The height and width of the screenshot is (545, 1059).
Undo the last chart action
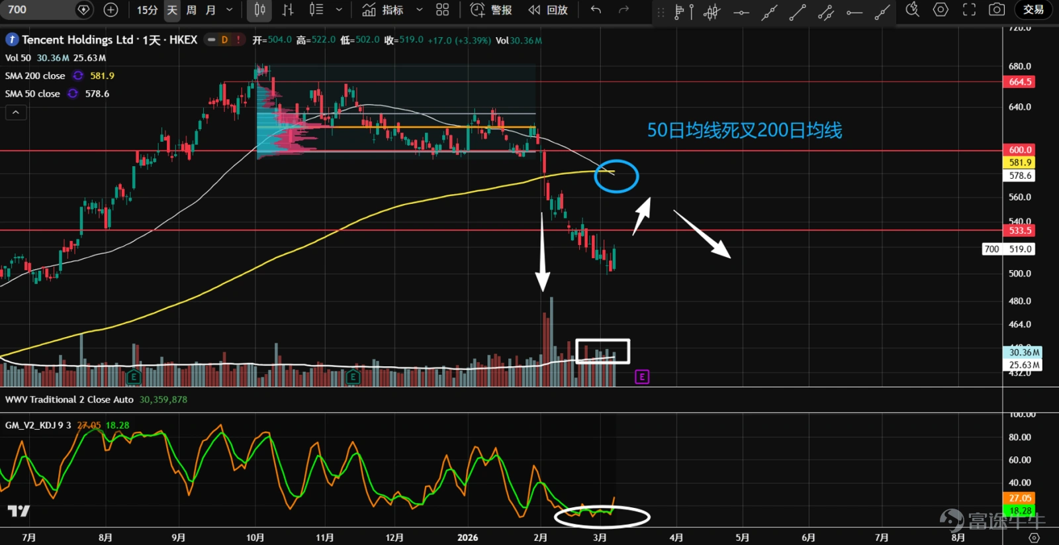(596, 10)
